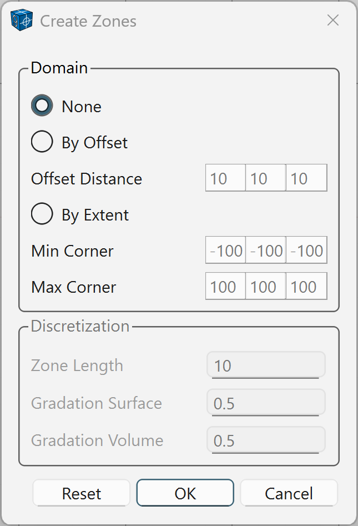Click the second Min Corner field
This screenshot has height=526, width=358.
coord(266,251)
